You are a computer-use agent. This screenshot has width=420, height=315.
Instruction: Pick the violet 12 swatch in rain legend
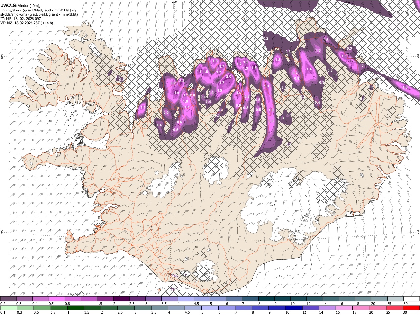pyautogui.click(x=310, y=308)
